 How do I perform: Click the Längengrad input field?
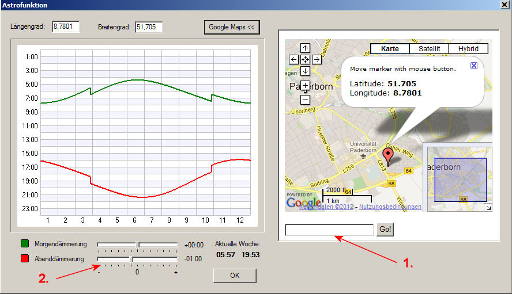pyautogui.click(x=65, y=27)
